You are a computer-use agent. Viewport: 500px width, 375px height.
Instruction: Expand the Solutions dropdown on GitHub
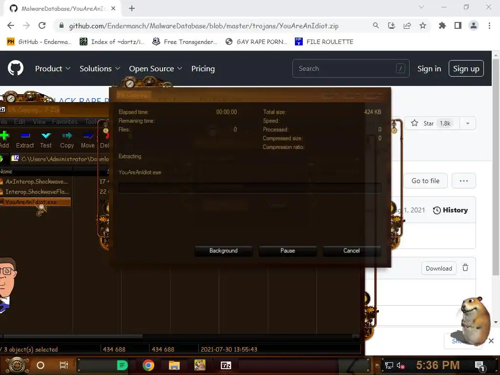[100, 68]
